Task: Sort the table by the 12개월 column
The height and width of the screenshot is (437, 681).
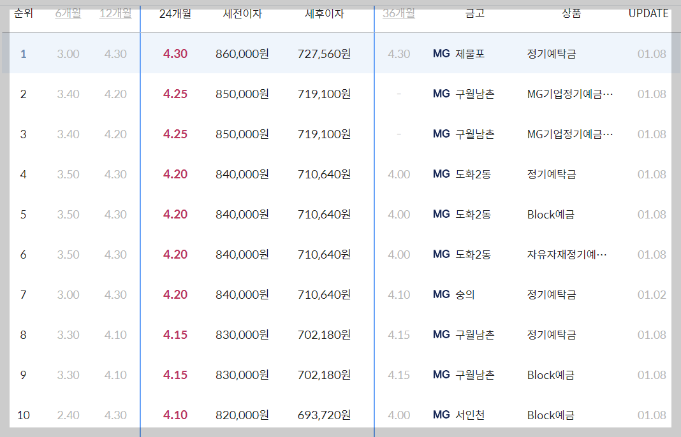Action: pyautogui.click(x=116, y=13)
